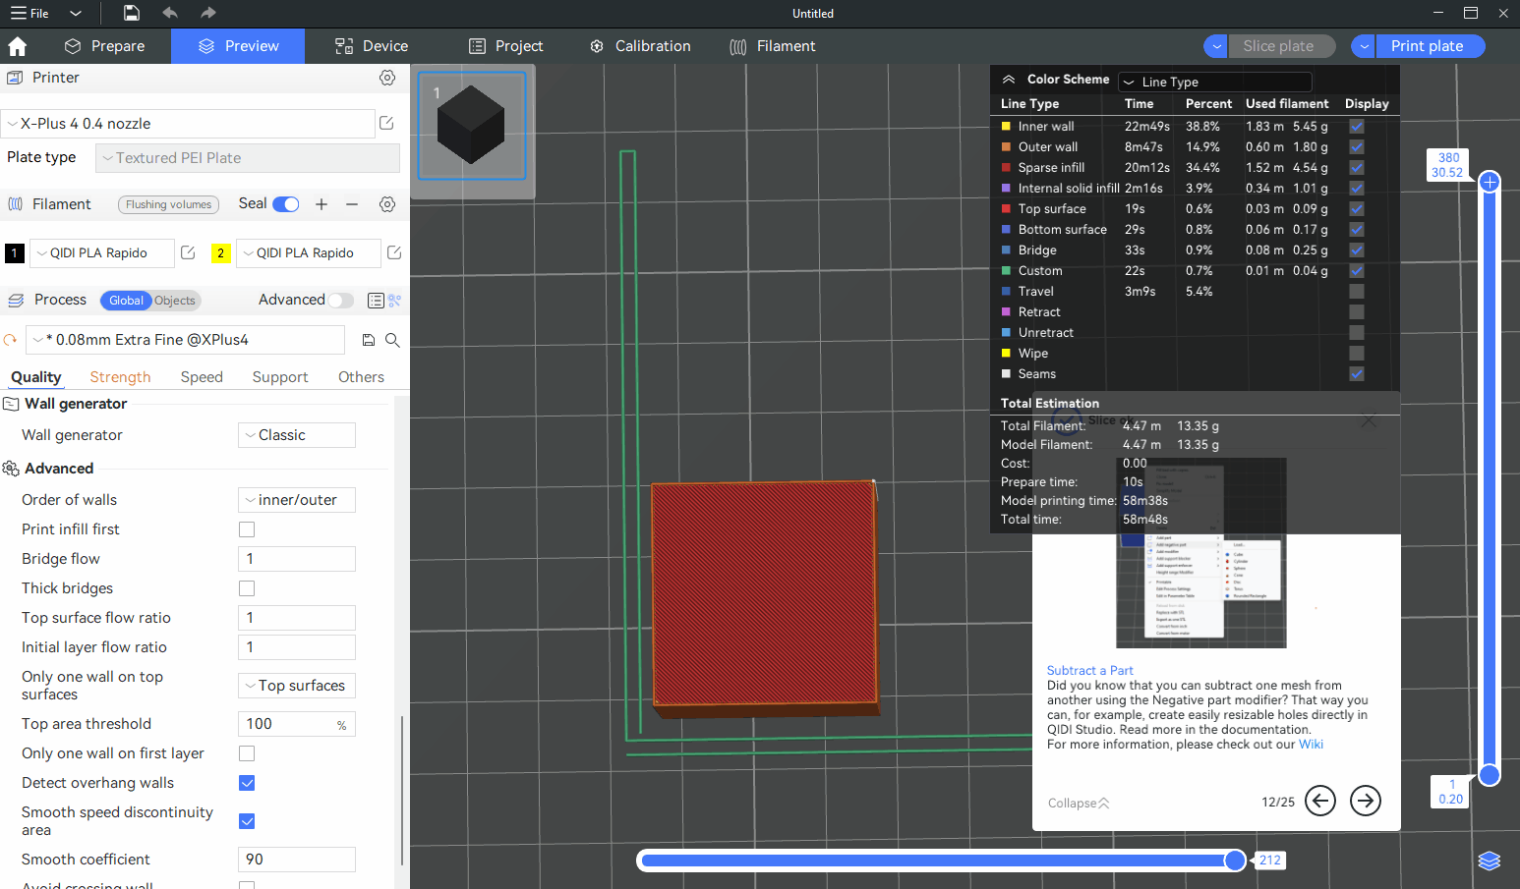Open the Plate type dropdown

coord(248,158)
